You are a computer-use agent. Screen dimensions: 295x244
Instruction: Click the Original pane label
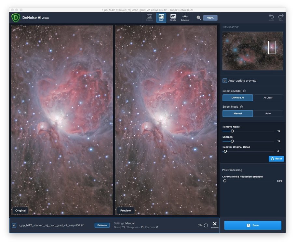[20, 210]
